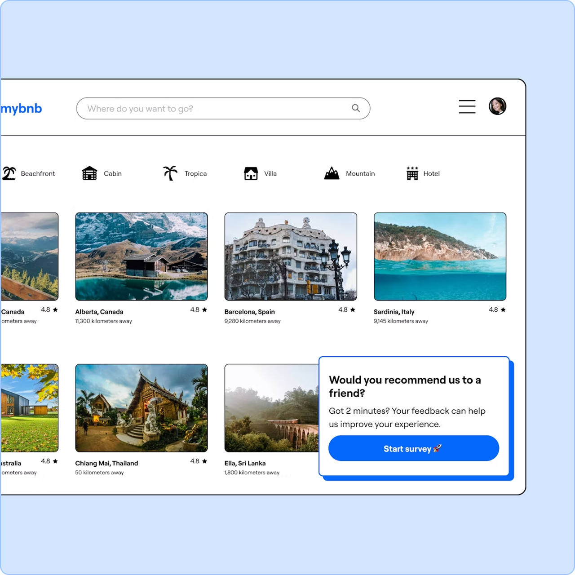This screenshot has width=575, height=575.
Task: Open the hamburger menu
Action: [x=467, y=106]
